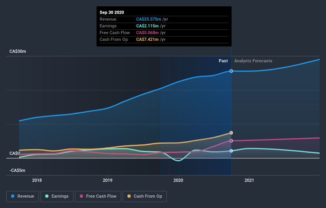This screenshot has width=326, height=208.
Task: Click the Earnings row label in tooltip
Action: [108, 26]
